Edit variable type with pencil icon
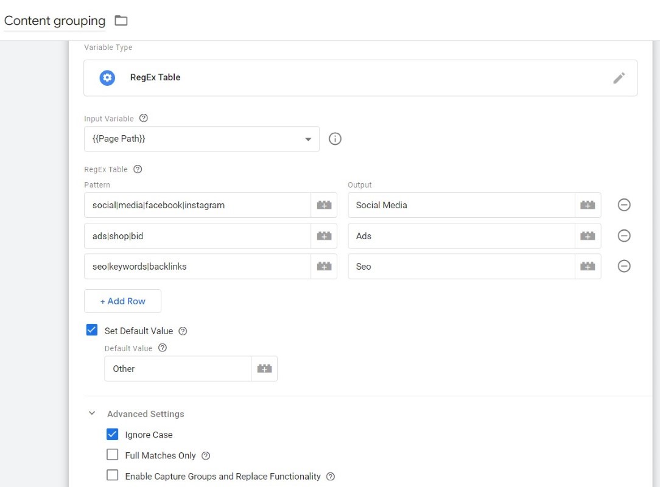 [619, 78]
